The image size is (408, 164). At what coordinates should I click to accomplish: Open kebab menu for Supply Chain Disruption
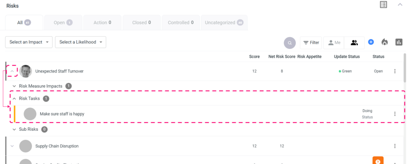(395, 146)
